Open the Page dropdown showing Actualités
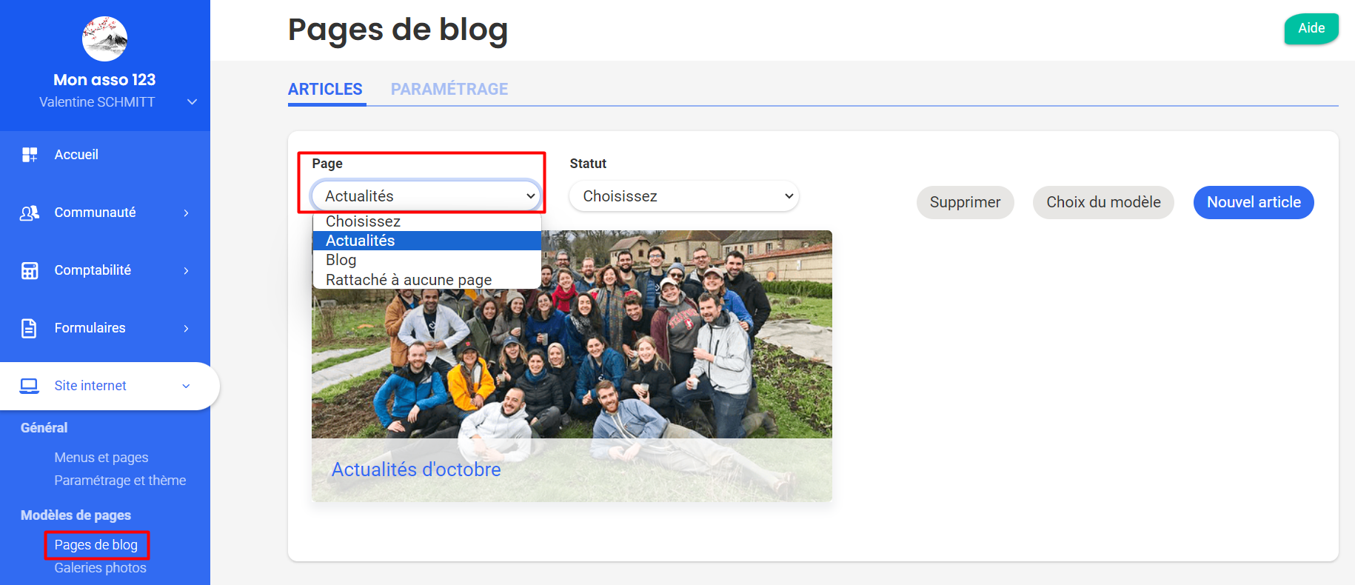1355x585 pixels. 426,196
